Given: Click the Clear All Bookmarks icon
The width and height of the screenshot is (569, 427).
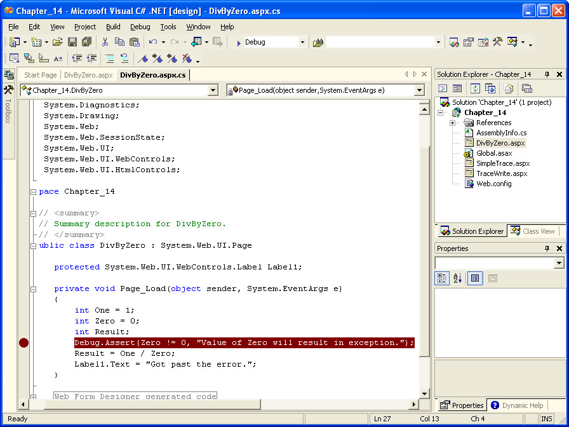Looking at the screenshot, I should (187, 58).
